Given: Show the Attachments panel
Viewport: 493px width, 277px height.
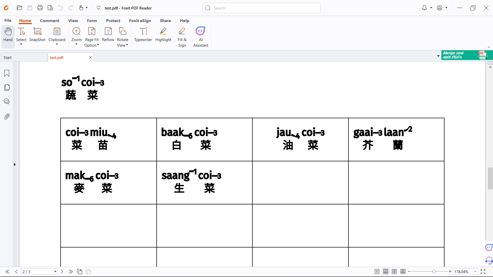Looking at the screenshot, I should (7, 117).
